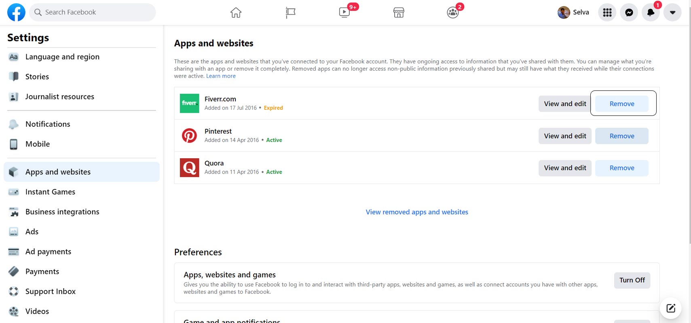Expand the account dropdown arrow
This screenshot has height=323, width=691.
click(x=672, y=13)
